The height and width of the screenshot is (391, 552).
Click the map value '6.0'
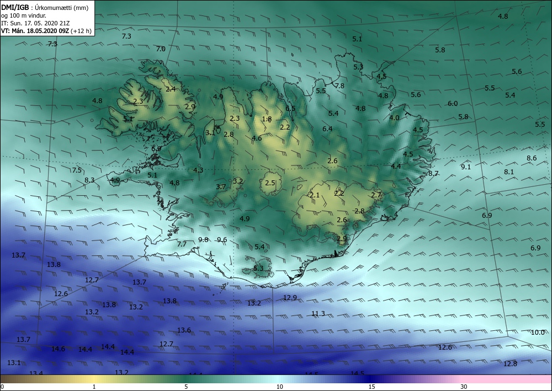tap(453, 103)
